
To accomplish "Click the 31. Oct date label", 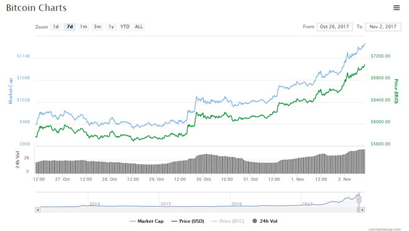I will coord(250,180).
